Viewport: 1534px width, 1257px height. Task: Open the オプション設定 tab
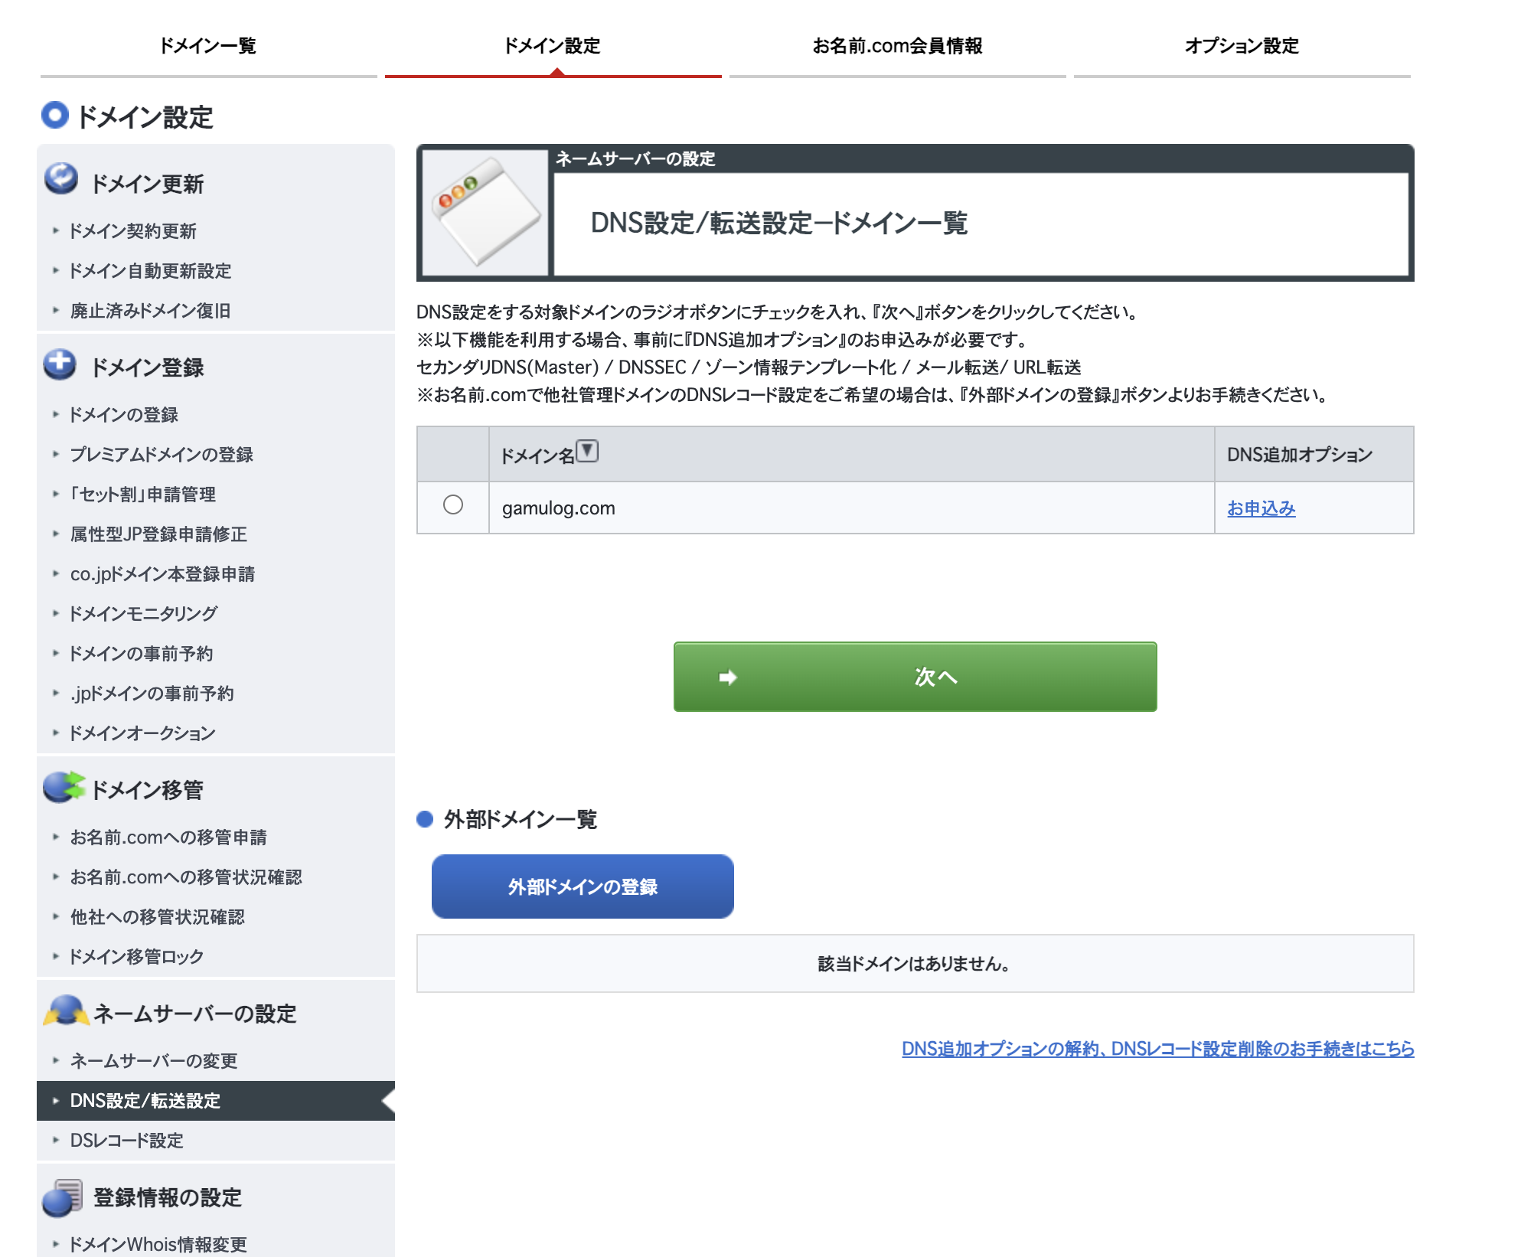coord(1242,46)
